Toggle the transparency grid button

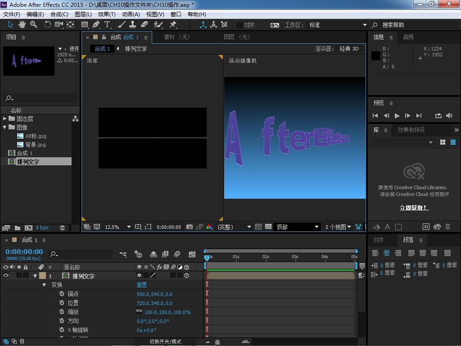[268, 227]
